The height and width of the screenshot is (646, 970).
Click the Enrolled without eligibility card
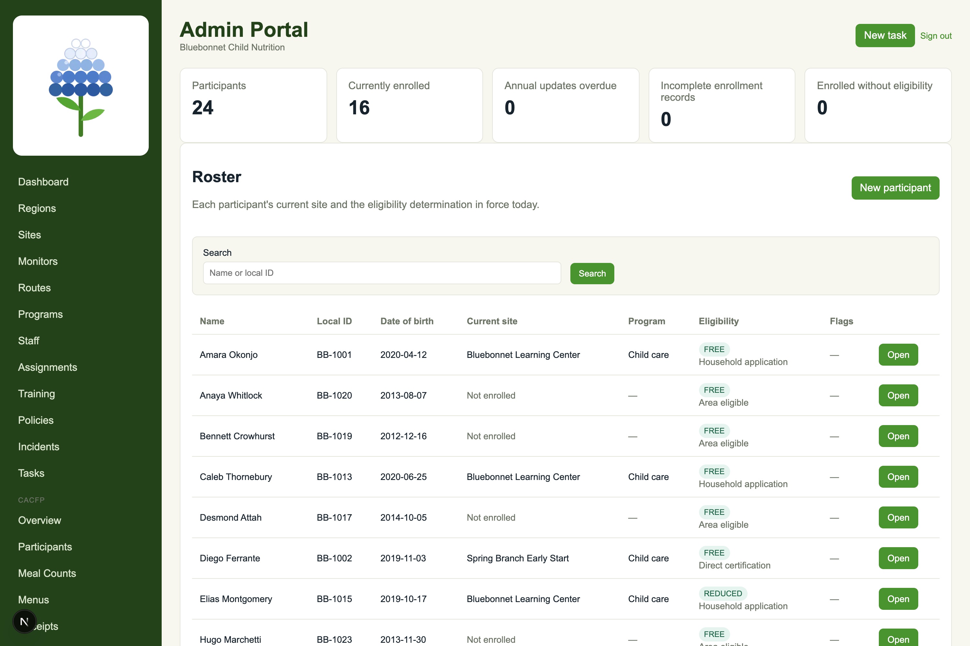coord(878,106)
